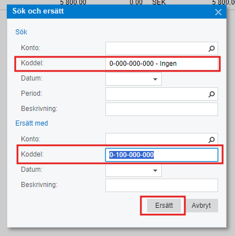This screenshot has height=236, width=235.
Task: Focus Beskrivning field under Ersätt med
Action: click(x=162, y=185)
